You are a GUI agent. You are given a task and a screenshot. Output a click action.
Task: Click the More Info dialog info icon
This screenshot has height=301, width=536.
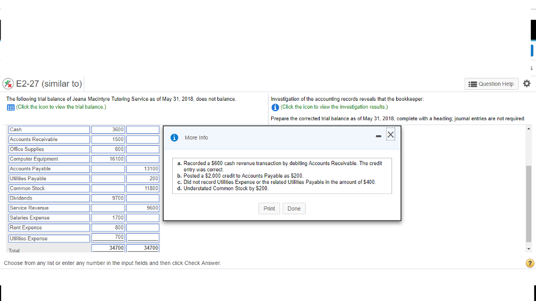point(175,137)
